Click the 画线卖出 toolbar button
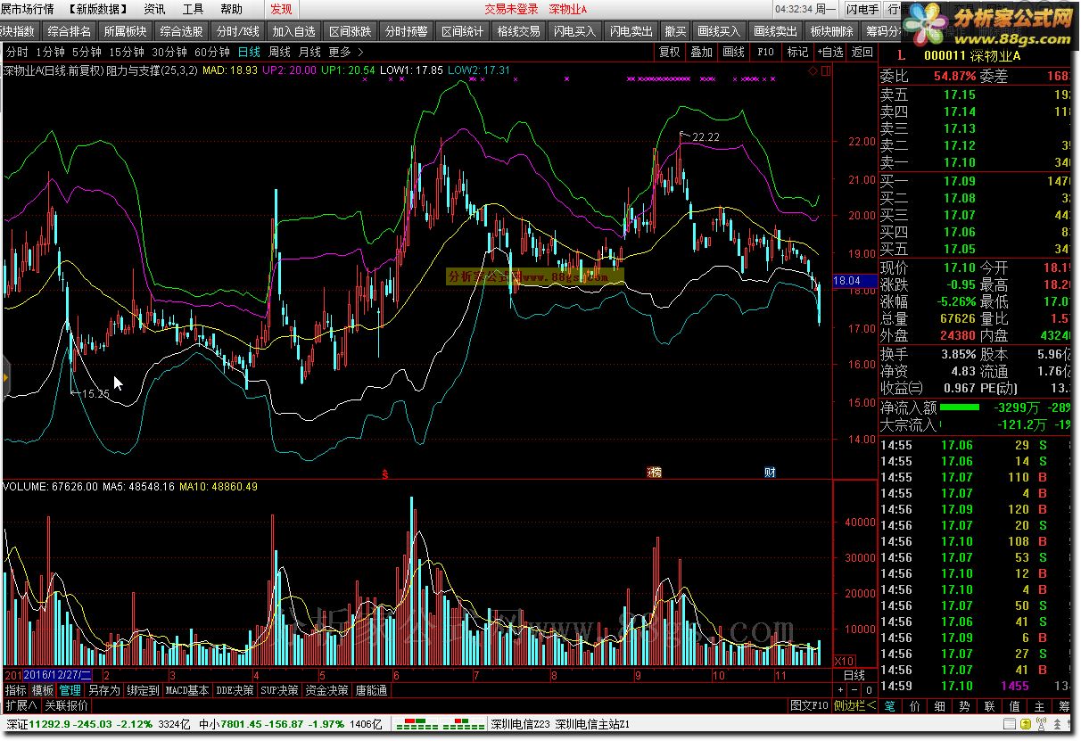Viewport: 1081px width, 741px height. (775, 31)
